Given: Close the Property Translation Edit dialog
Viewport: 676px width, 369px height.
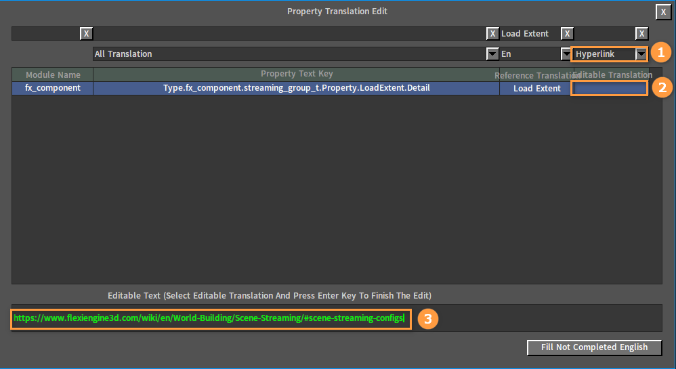Looking at the screenshot, I should [663, 12].
